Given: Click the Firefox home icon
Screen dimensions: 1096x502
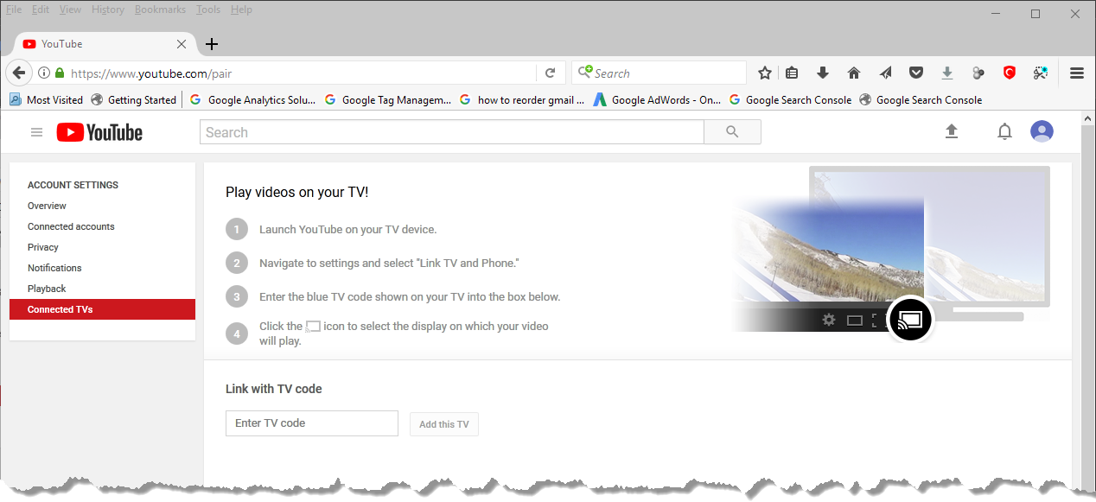Looking at the screenshot, I should [x=854, y=73].
